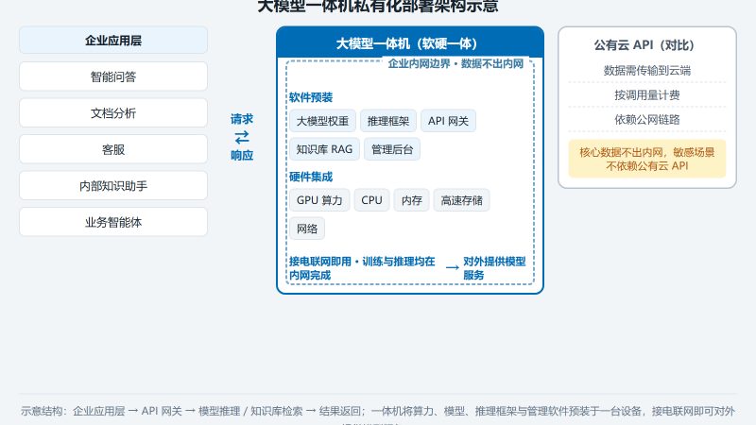Image resolution: width=756 pixels, height=425 pixels.
Task: Click the 示意结构 footer caption
Action: point(377,415)
